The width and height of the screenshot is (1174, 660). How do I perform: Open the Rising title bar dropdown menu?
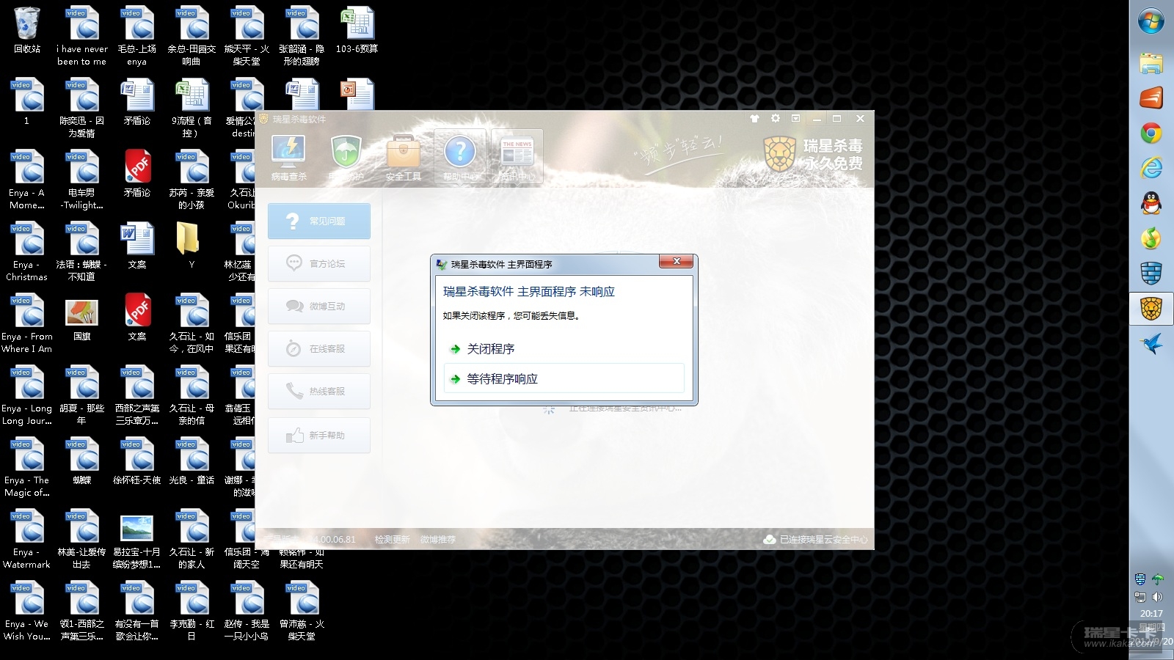(x=796, y=118)
